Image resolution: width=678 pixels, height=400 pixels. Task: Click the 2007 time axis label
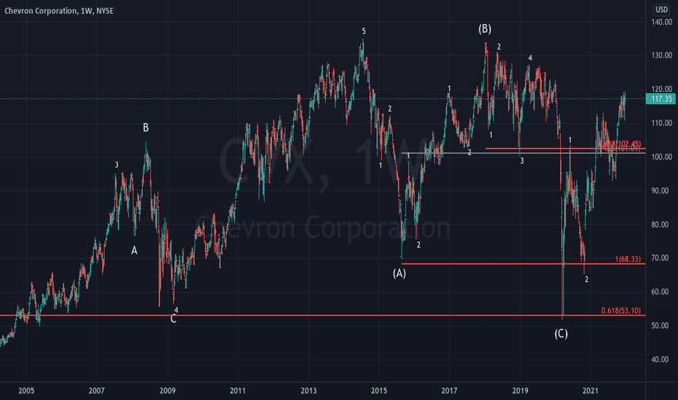pos(97,391)
